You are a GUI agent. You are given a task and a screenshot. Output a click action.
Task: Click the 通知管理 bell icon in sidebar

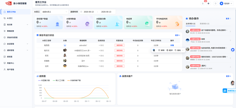pos(4,50)
